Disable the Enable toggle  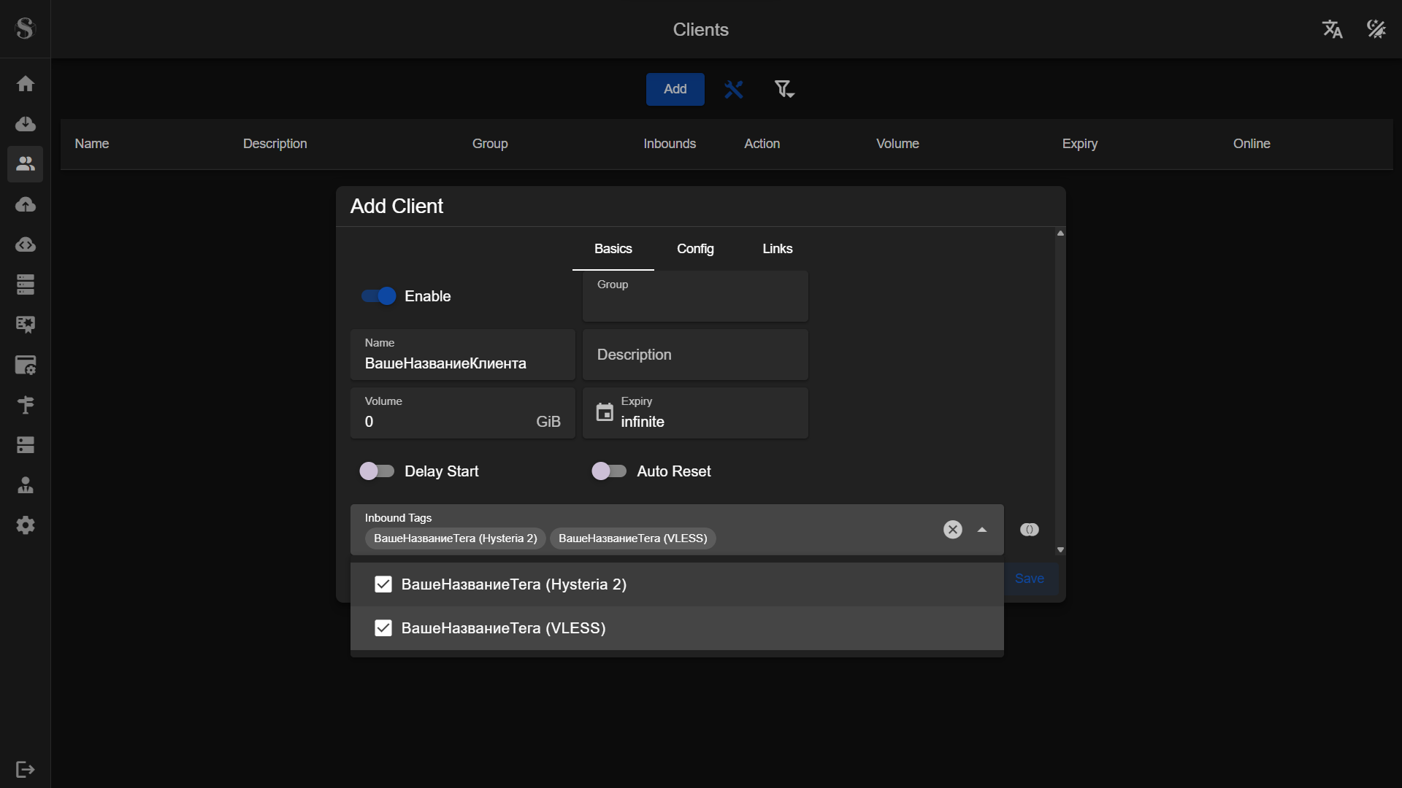tap(377, 296)
